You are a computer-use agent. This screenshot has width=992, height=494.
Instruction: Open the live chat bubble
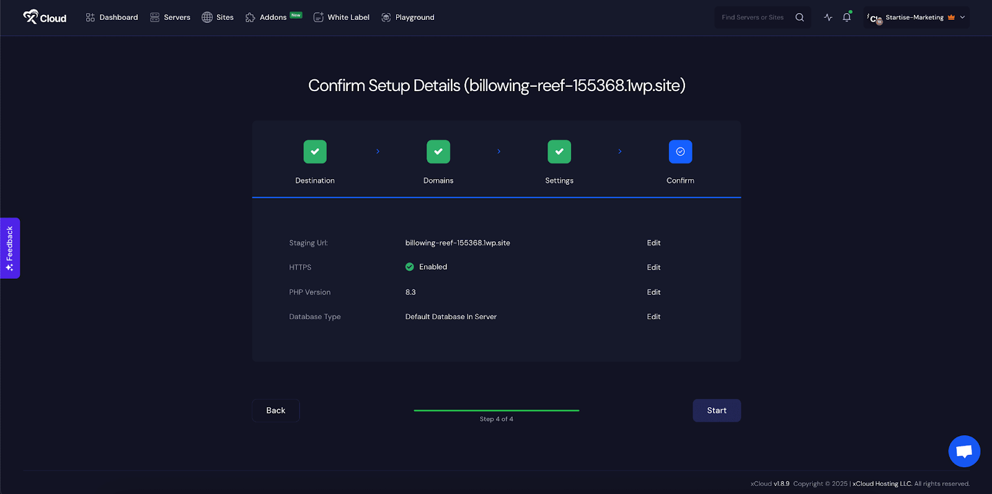pos(963,451)
